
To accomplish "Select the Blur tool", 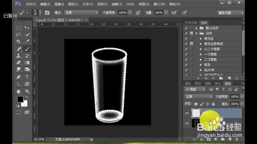I will [x=18, y=70].
